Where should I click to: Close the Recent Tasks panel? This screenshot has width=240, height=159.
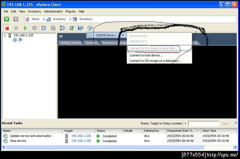tap(236, 123)
